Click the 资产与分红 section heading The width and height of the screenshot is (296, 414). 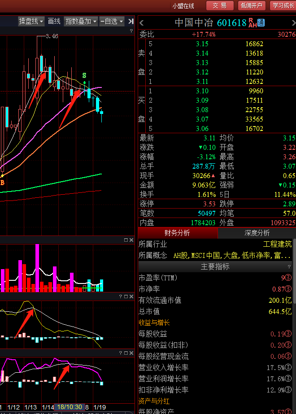click(154, 401)
